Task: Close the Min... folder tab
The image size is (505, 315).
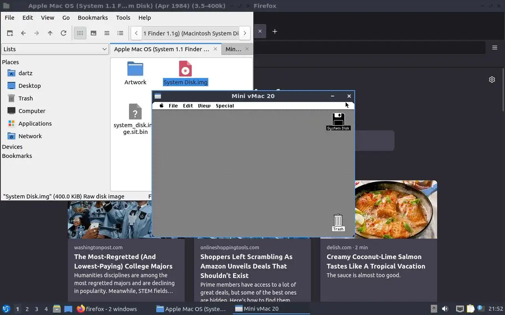Action: pos(247,49)
